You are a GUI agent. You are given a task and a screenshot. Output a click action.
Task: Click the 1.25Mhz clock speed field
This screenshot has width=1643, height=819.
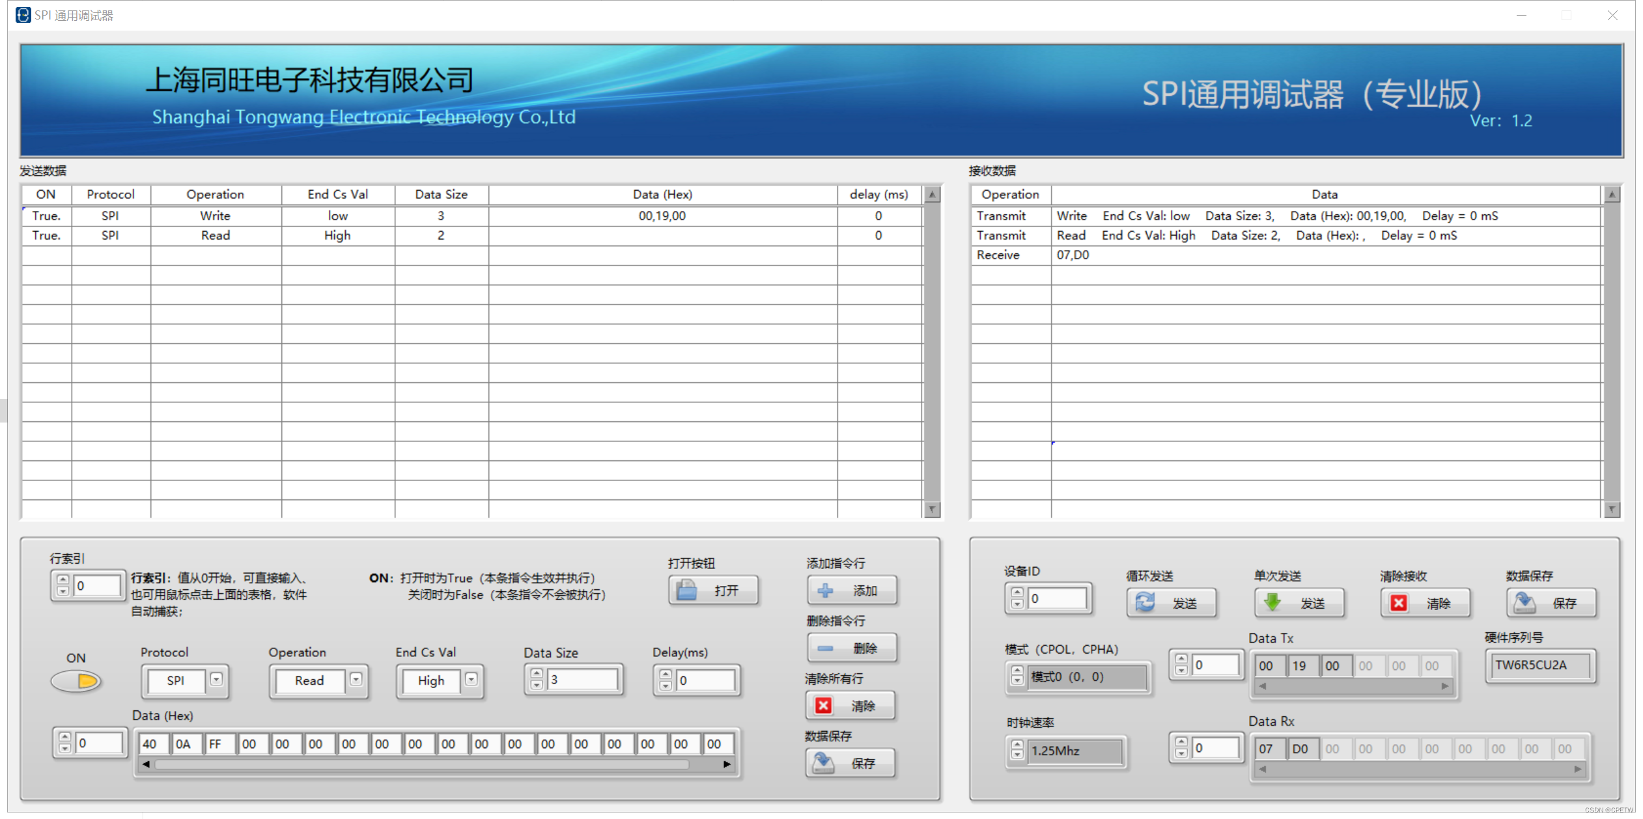pos(1074,751)
